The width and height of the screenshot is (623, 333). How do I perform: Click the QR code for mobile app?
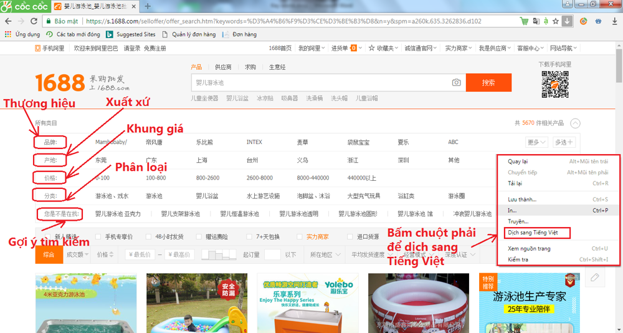[x=555, y=84]
